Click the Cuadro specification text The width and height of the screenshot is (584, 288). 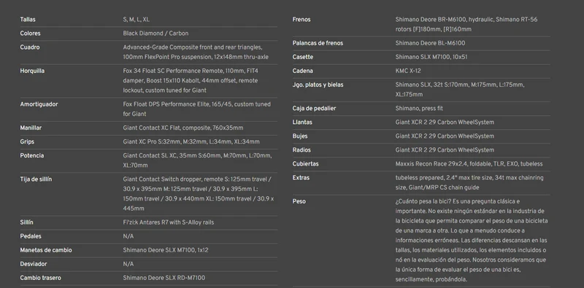[196, 52]
